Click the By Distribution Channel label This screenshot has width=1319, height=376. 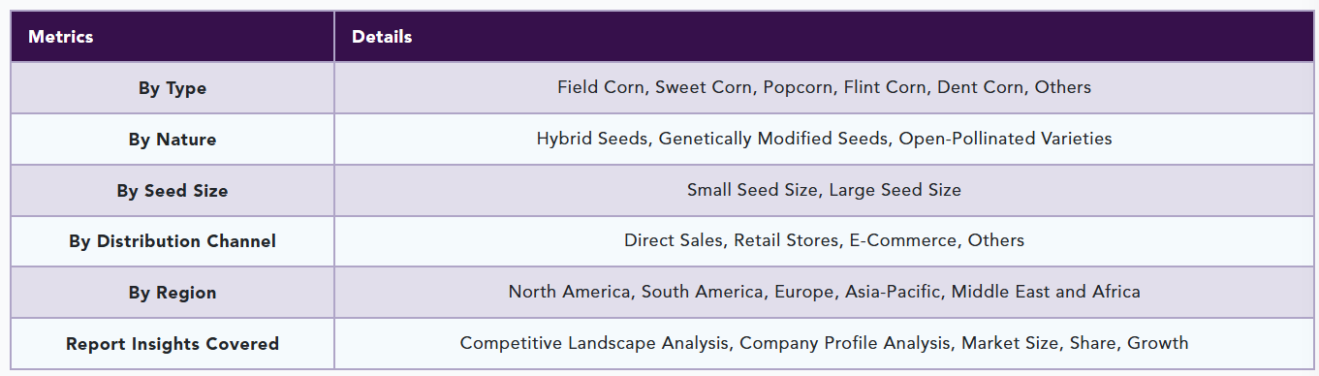[x=173, y=241]
